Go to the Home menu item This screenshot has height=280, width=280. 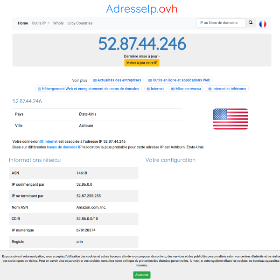[23, 23]
